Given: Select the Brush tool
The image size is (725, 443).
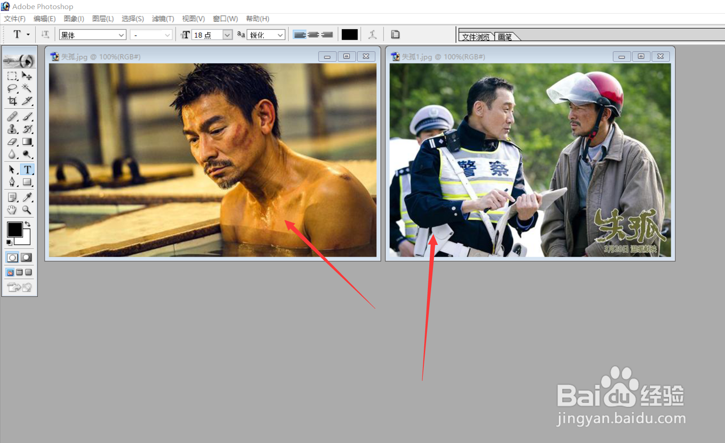Looking at the screenshot, I should pos(27,117).
